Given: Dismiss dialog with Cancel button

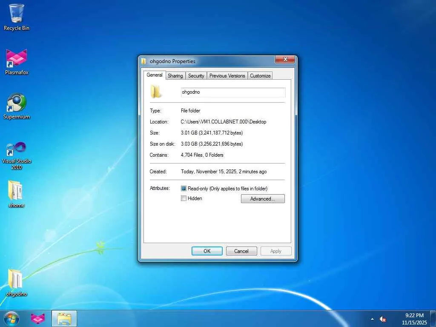Looking at the screenshot, I should coord(241,251).
